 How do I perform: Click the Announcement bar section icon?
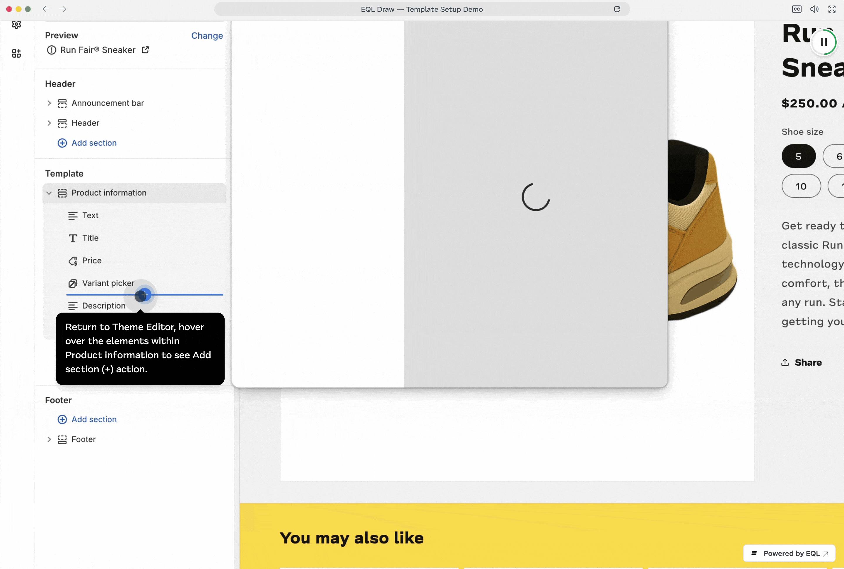(62, 103)
